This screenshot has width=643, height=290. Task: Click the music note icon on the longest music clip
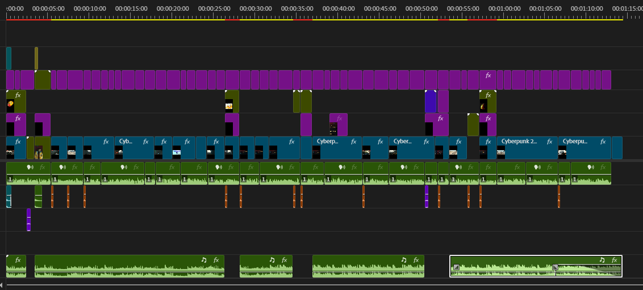pos(204,260)
